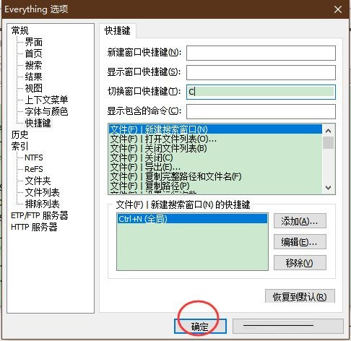
Task: Select 结果 in the options tree
Action: point(34,77)
